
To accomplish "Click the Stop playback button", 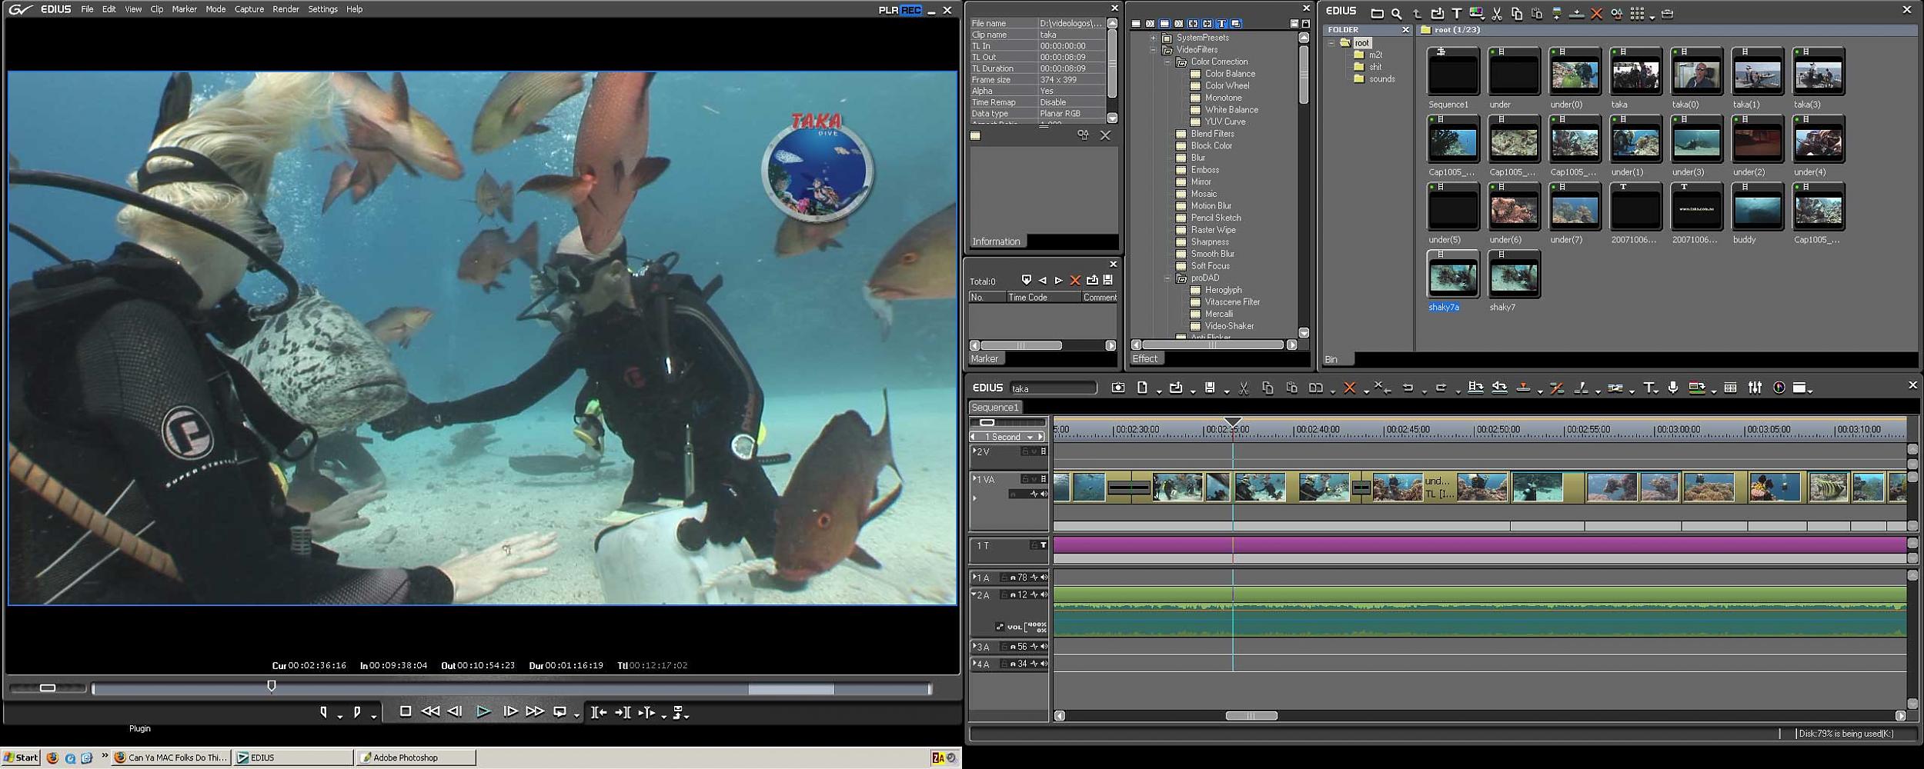I will (406, 712).
